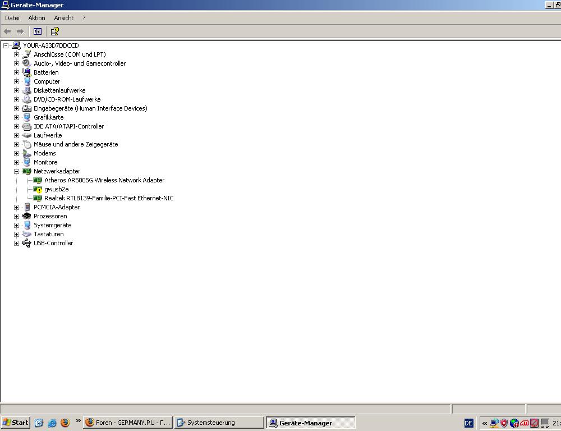This screenshot has width=561, height=431.
Task: Expand the Grafikkarte node
Action: (x=16, y=117)
